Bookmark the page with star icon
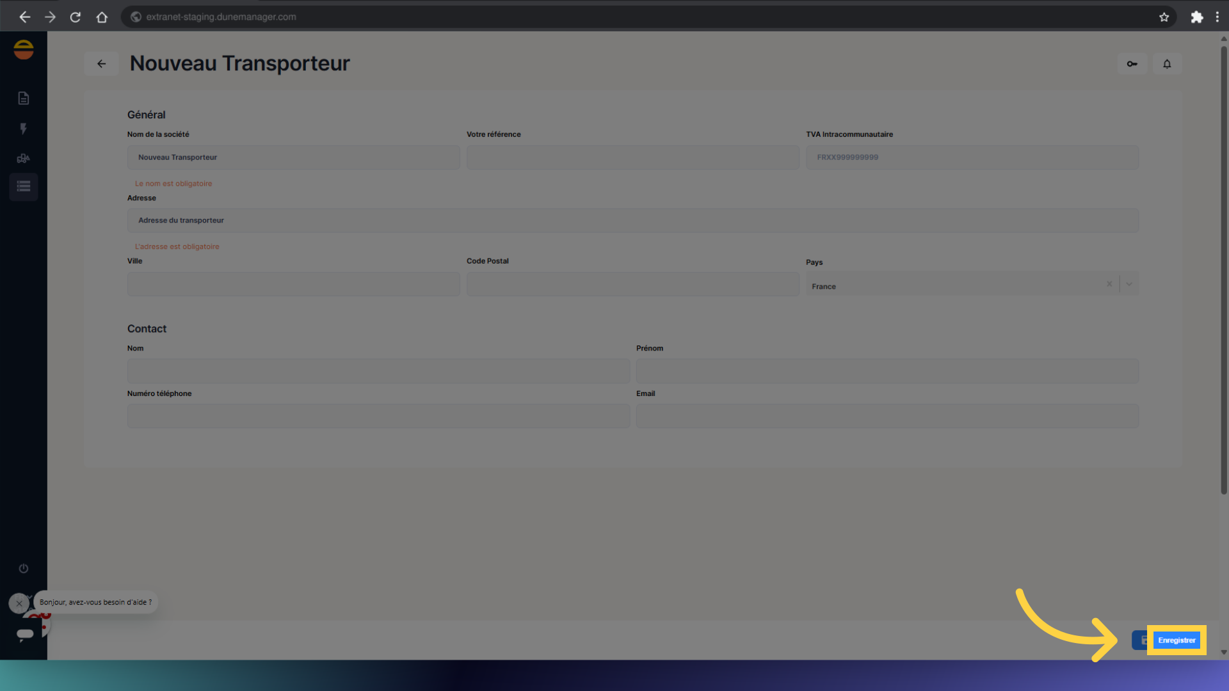This screenshot has width=1229, height=691. 1164,17
